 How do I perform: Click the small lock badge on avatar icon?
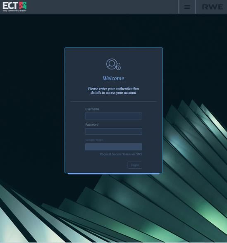(x=119, y=67)
